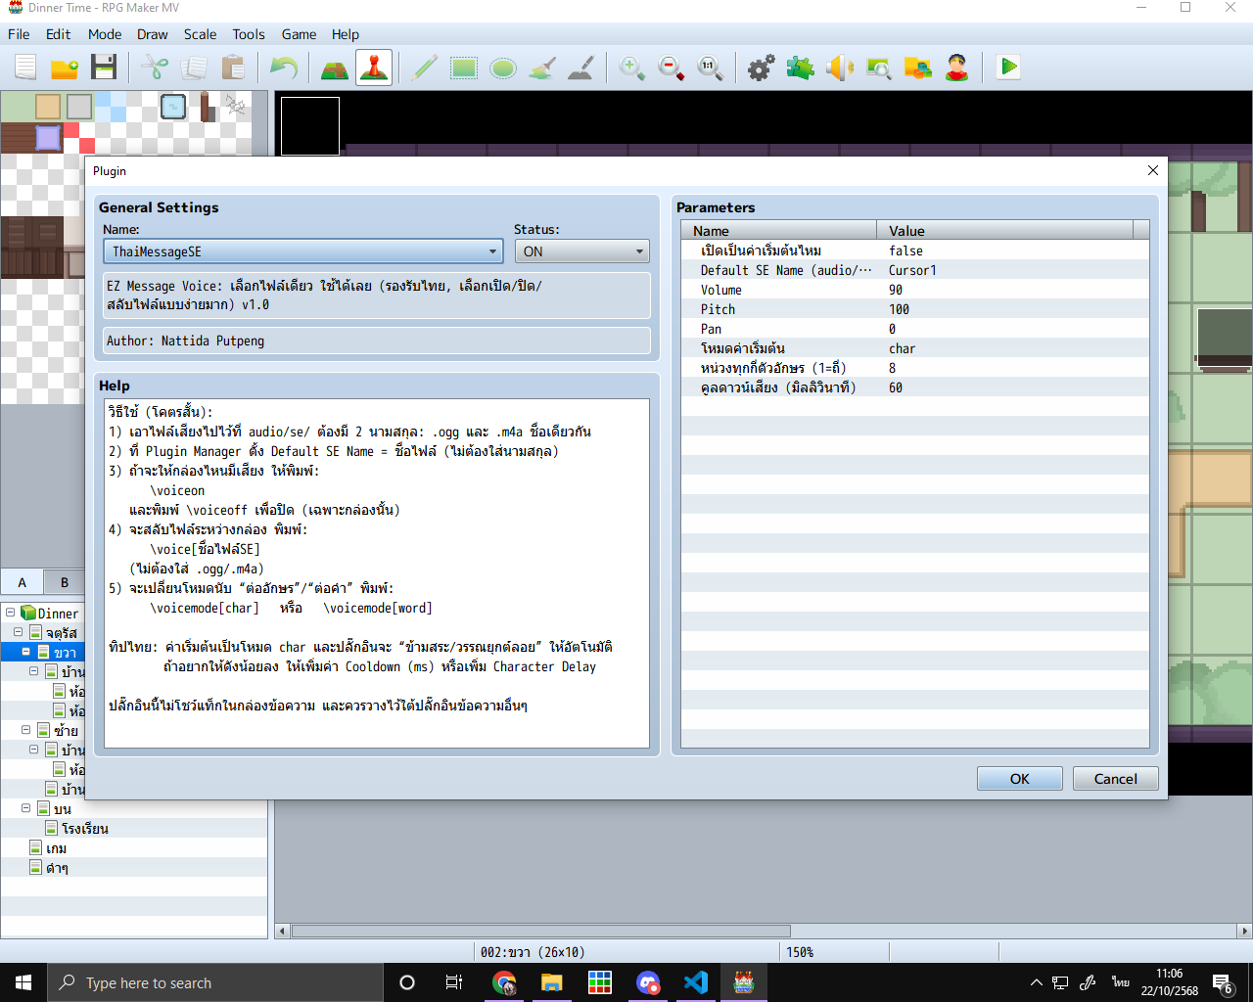
Task: Open the Draw menu
Action: [153, 34]
